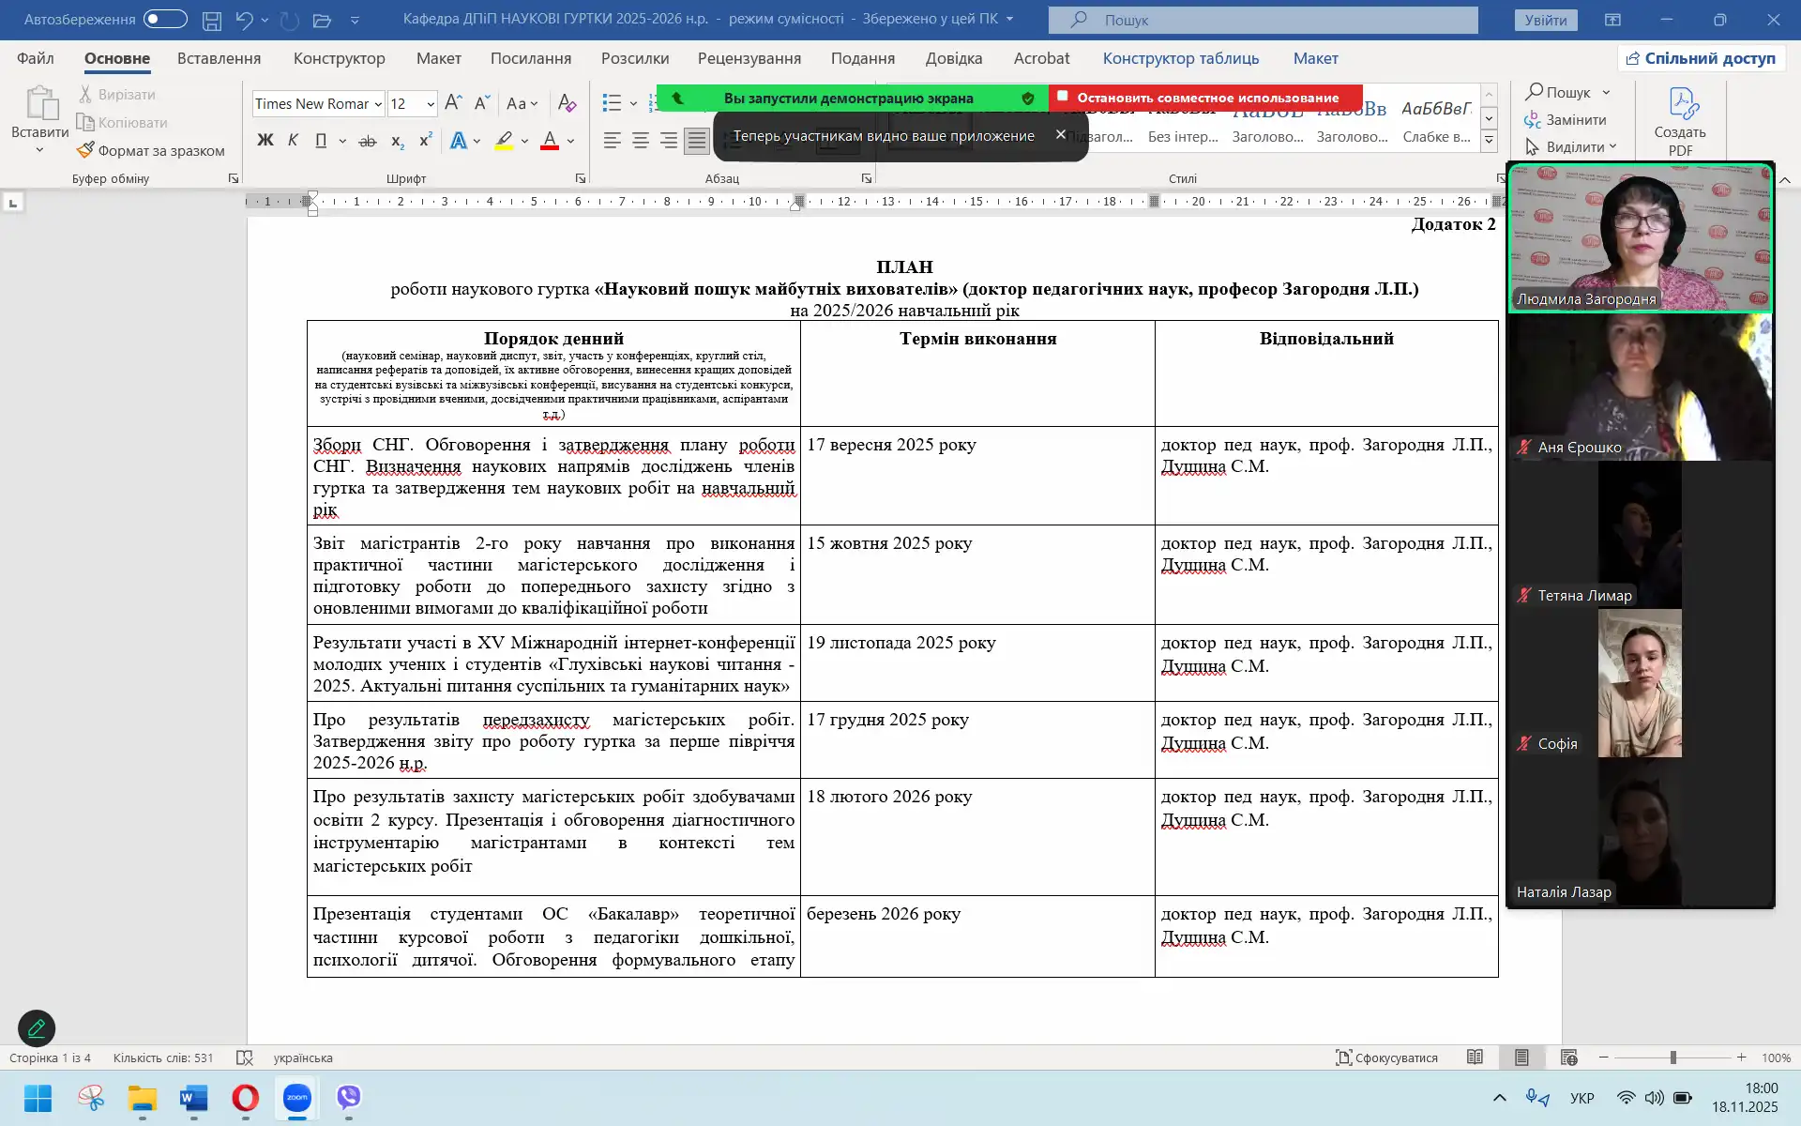Image resolution: width=1801 pixels, height=1126 pixels.
Task: Click the Undo arrow icon
Action: click(x=244, y=20)
